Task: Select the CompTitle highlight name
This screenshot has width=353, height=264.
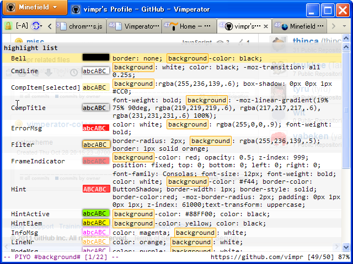Action: pyautogui.click(x=28, y=108)
